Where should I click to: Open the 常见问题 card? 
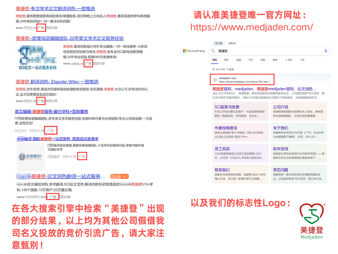(x=299, y=174)
